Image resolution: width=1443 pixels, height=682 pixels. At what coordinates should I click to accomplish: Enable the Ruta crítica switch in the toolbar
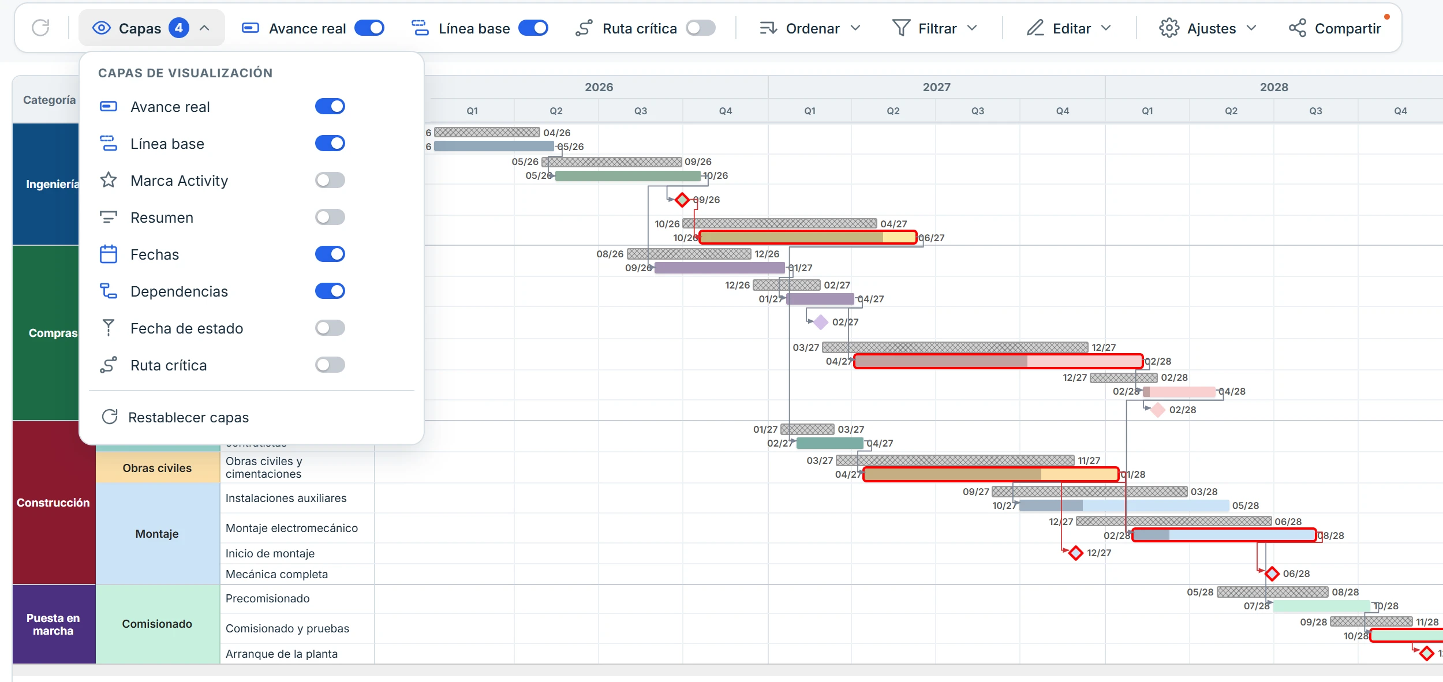pos(701,28)
